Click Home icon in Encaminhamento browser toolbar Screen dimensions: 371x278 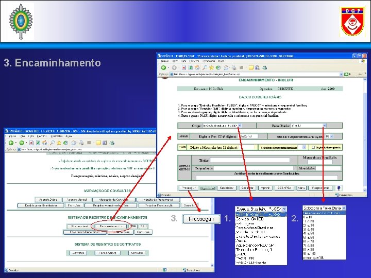pos(197,67)
